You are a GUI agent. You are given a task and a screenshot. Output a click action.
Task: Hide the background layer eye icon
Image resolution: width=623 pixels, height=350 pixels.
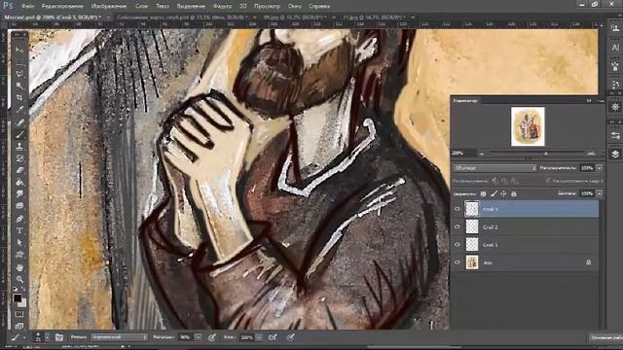point(457,262)
